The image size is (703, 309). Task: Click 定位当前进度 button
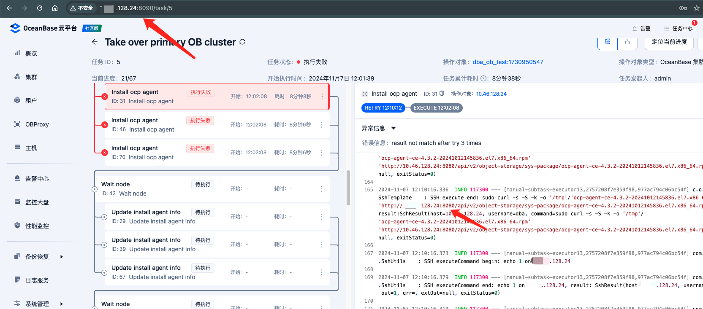tap(669, 42)
